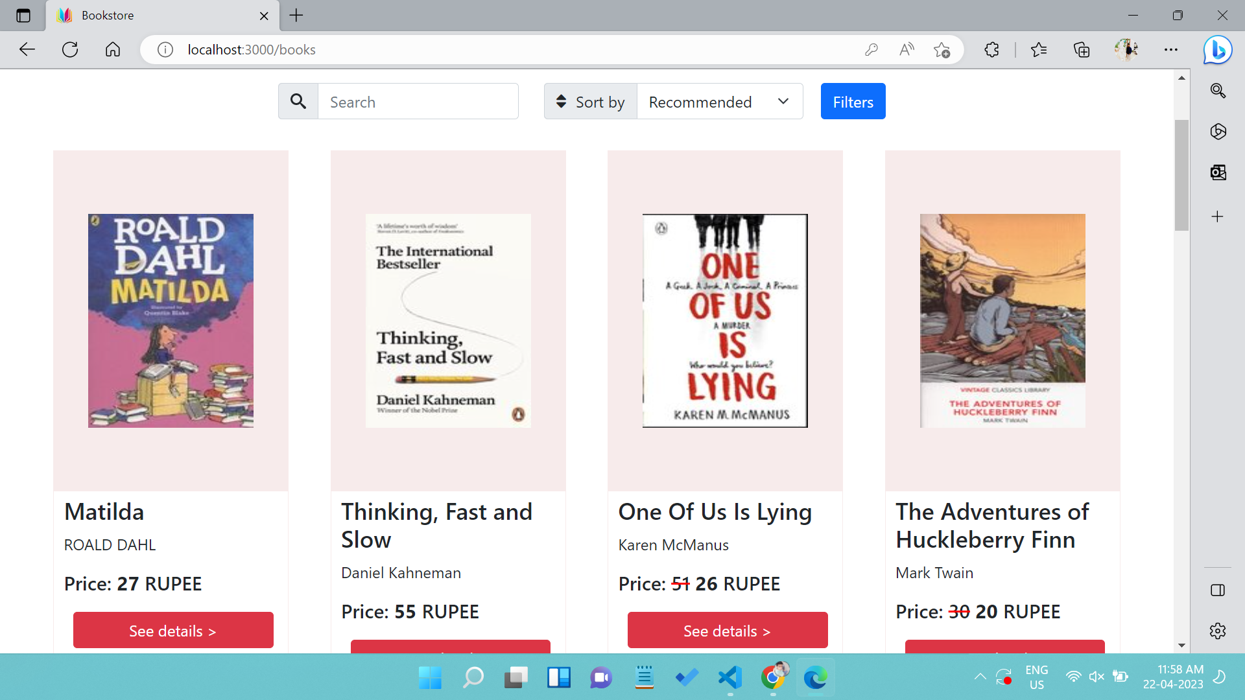1245x700 pixels.
Task: Open the Settings and more menu
Action: 1171,49
